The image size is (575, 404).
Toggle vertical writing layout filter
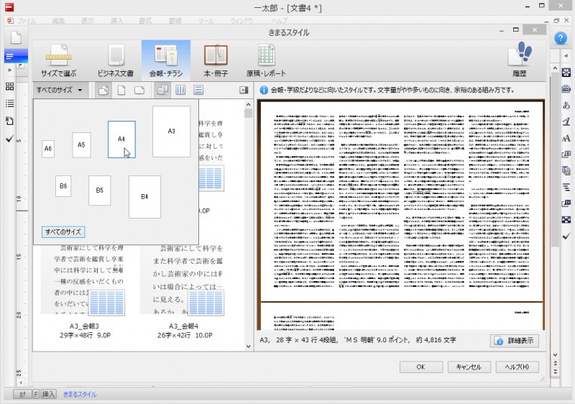180,90
